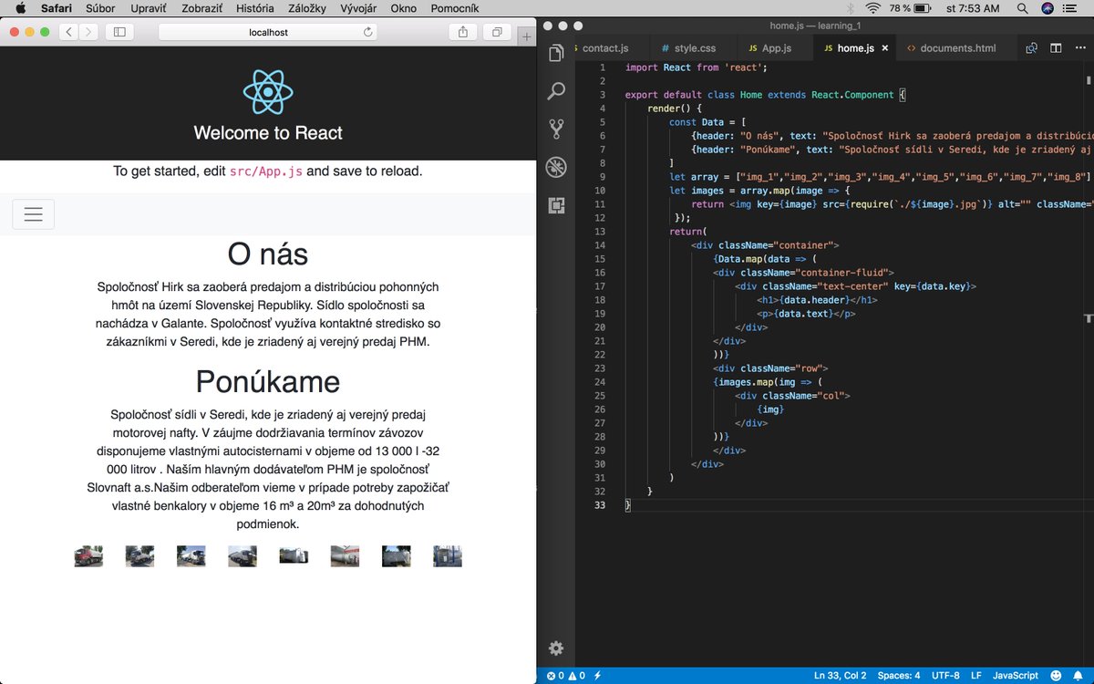Click the Wi-Fi status icon
This screenshot has height=684, width=1094.
coord(873,8)
